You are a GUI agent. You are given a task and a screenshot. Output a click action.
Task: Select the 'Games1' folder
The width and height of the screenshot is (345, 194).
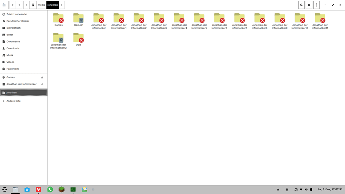tap(79, 20)
